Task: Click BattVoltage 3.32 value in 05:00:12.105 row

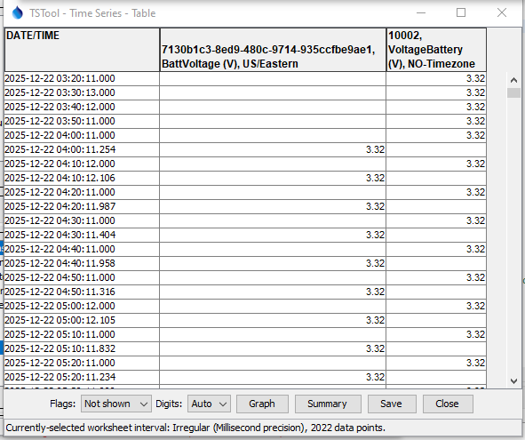Action: (x=273, y=321)
